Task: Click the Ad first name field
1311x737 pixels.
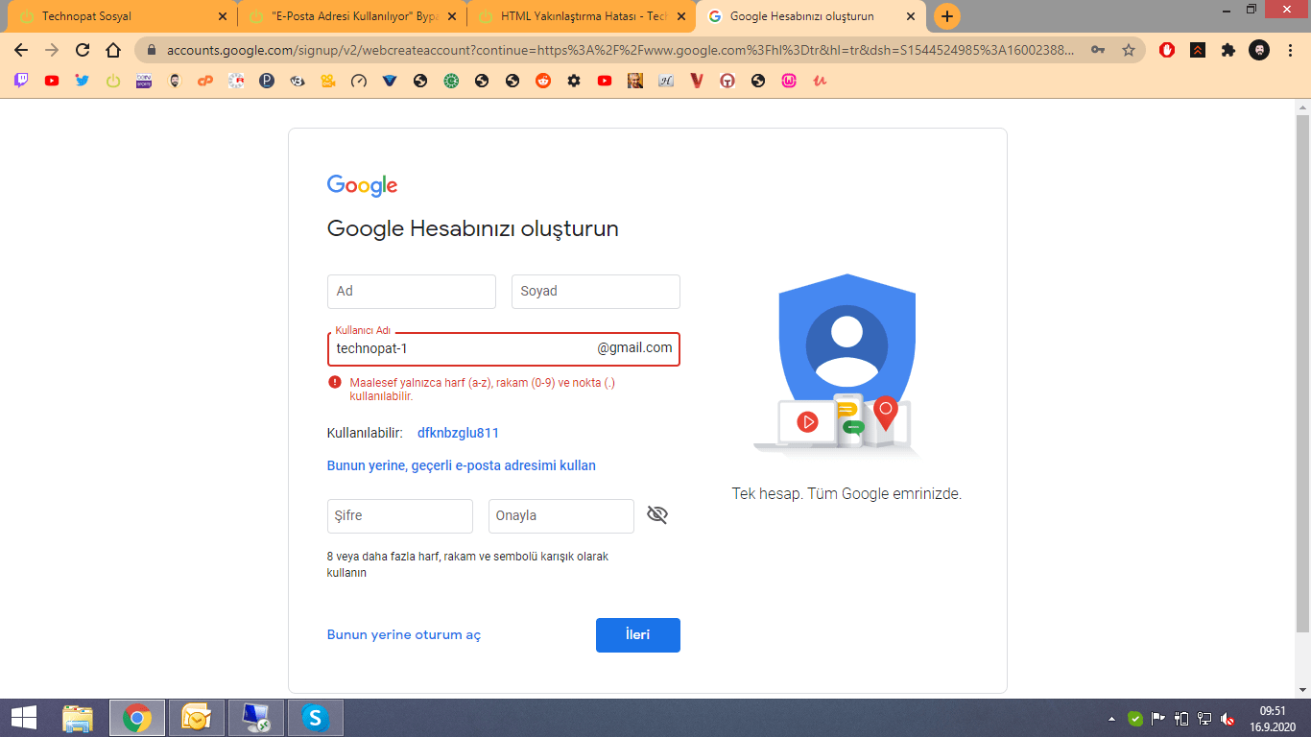Action: pyautogui.click(x=412, y=292)
